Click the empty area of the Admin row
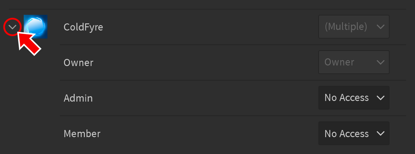Viewport: 415px width, 154px height. 207,98
